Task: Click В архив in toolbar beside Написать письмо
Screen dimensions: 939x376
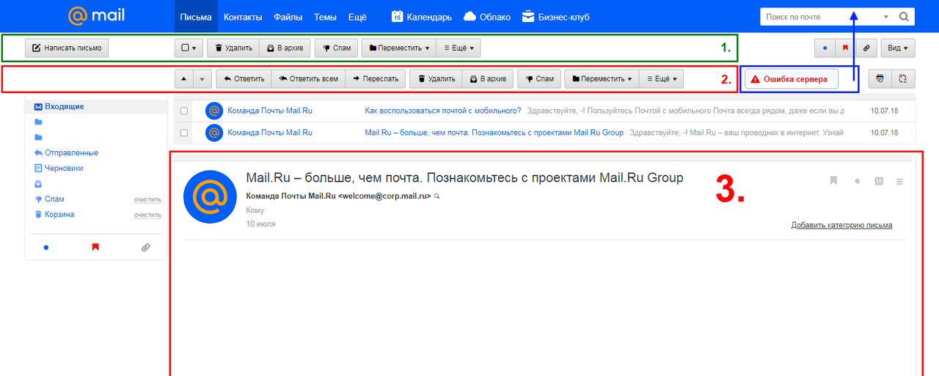Action: click(285, 48)
